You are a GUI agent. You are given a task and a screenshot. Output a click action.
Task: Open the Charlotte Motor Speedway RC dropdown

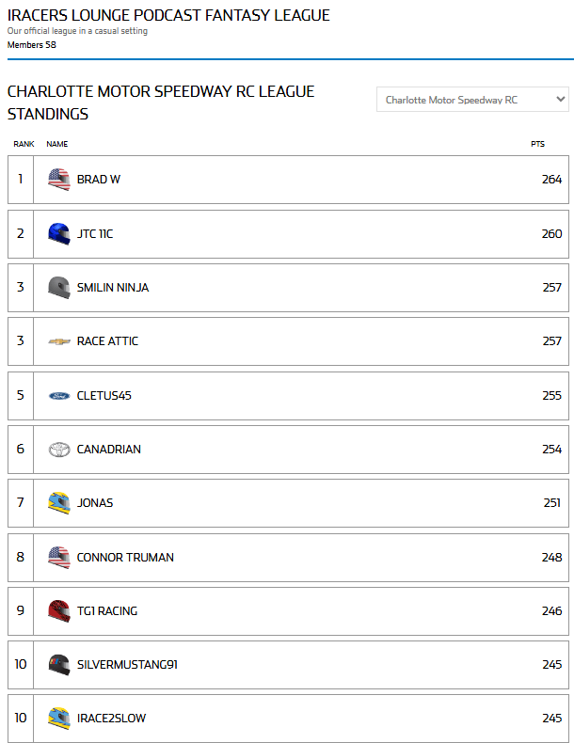coord(472,100)
